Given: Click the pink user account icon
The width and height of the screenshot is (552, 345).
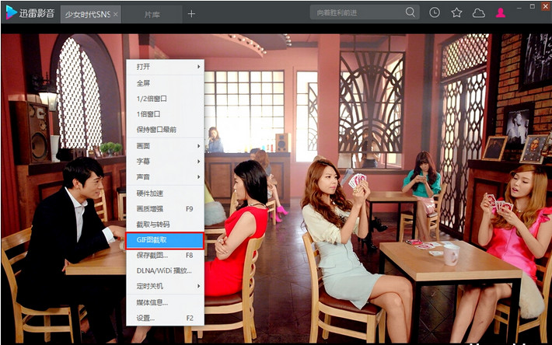Looking at the screenshot, I should point(501,12).
